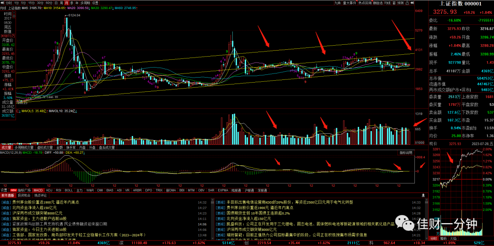Select the 5分 period
The height and width of the screenshot is (246, 494).
click(x=24, y=3)
